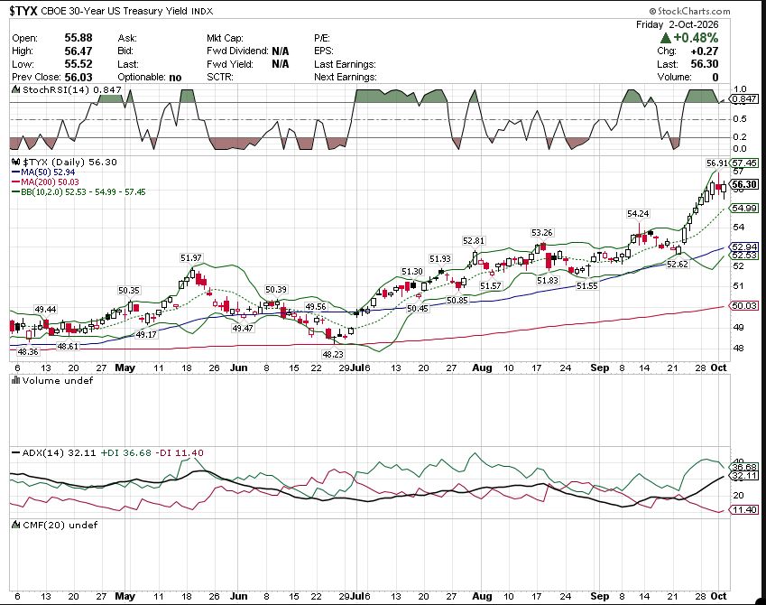Click the 52.81 peak label
This screenshot has width=766, height=605.
474,240
